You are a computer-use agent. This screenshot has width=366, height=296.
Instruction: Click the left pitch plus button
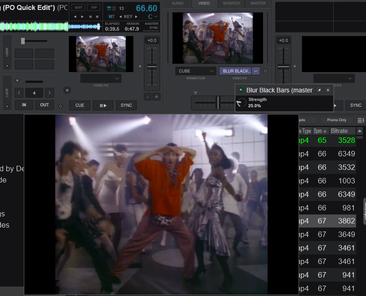click(x=156, y=96)
